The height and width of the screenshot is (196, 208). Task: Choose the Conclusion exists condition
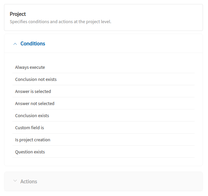point(32,115)
